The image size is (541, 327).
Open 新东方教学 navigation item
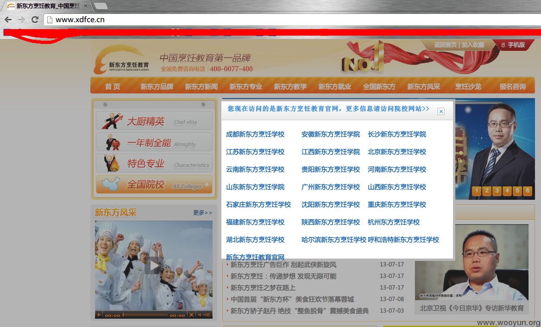pyautogui.click(x=290, y=86)
